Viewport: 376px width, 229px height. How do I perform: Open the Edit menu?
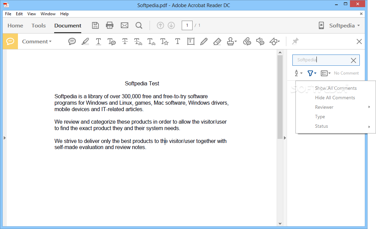point(19,14)
